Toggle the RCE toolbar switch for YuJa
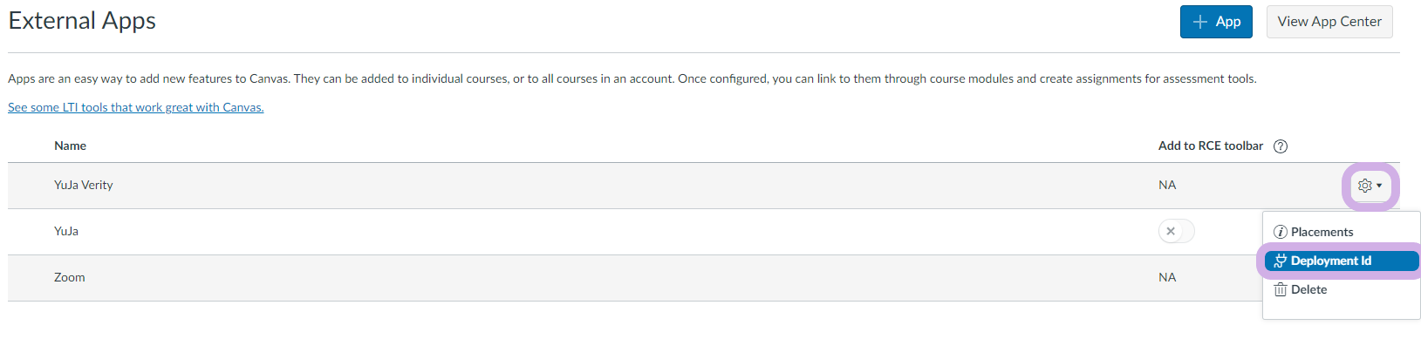 (x=1177, y=231)
